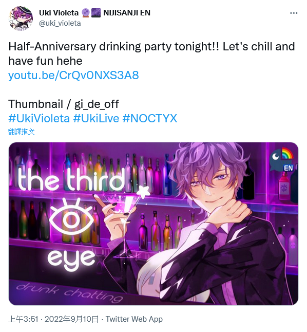Open the stream thumbnail image
The height and width of the screenshot is (332, 307).
click(x=153, y=224)
